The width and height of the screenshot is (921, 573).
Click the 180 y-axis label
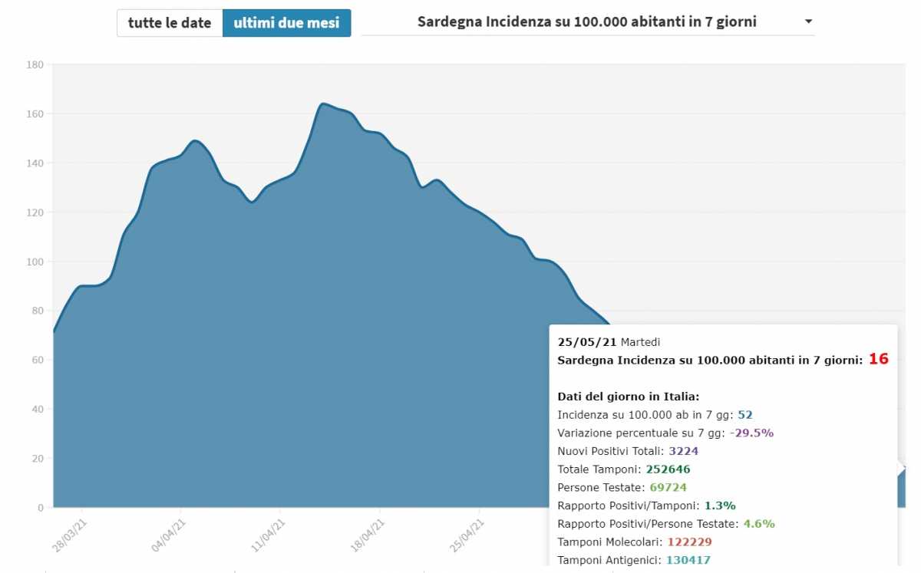[x=35, y=64]
